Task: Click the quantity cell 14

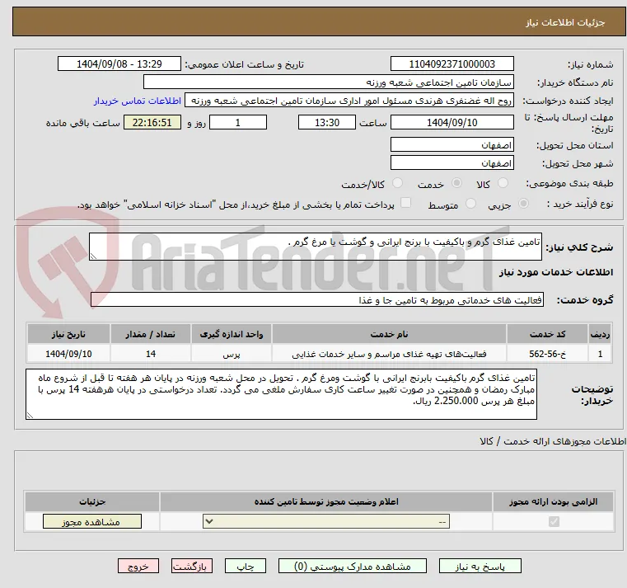Action: pos(150,354)
